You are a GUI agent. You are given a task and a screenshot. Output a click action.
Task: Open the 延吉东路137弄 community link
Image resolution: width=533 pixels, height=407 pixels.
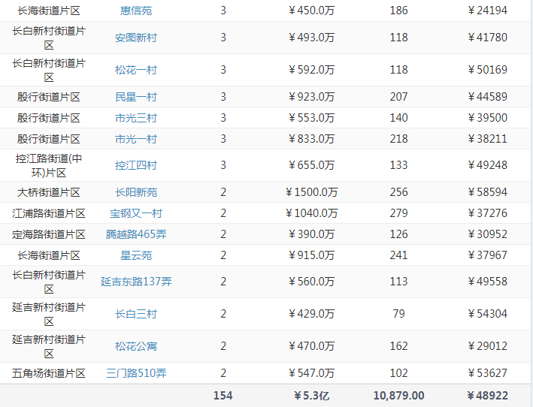[136, 282]
